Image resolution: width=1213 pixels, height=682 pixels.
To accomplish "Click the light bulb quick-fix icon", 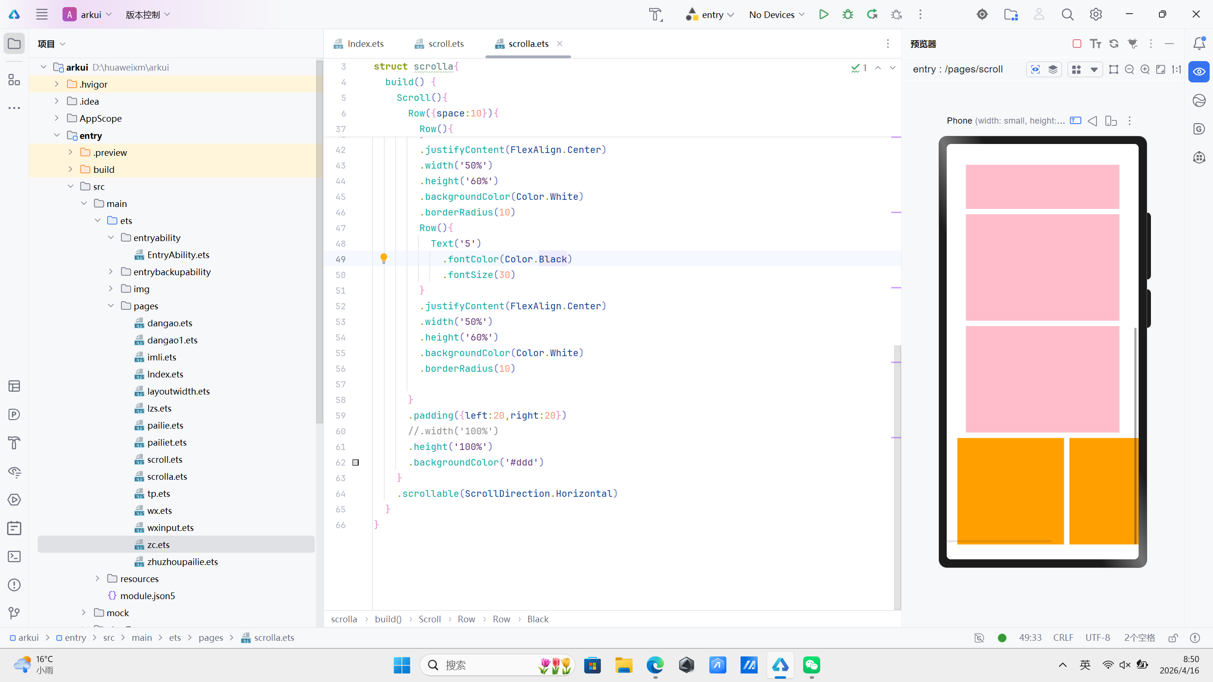I will pos(384,258).
